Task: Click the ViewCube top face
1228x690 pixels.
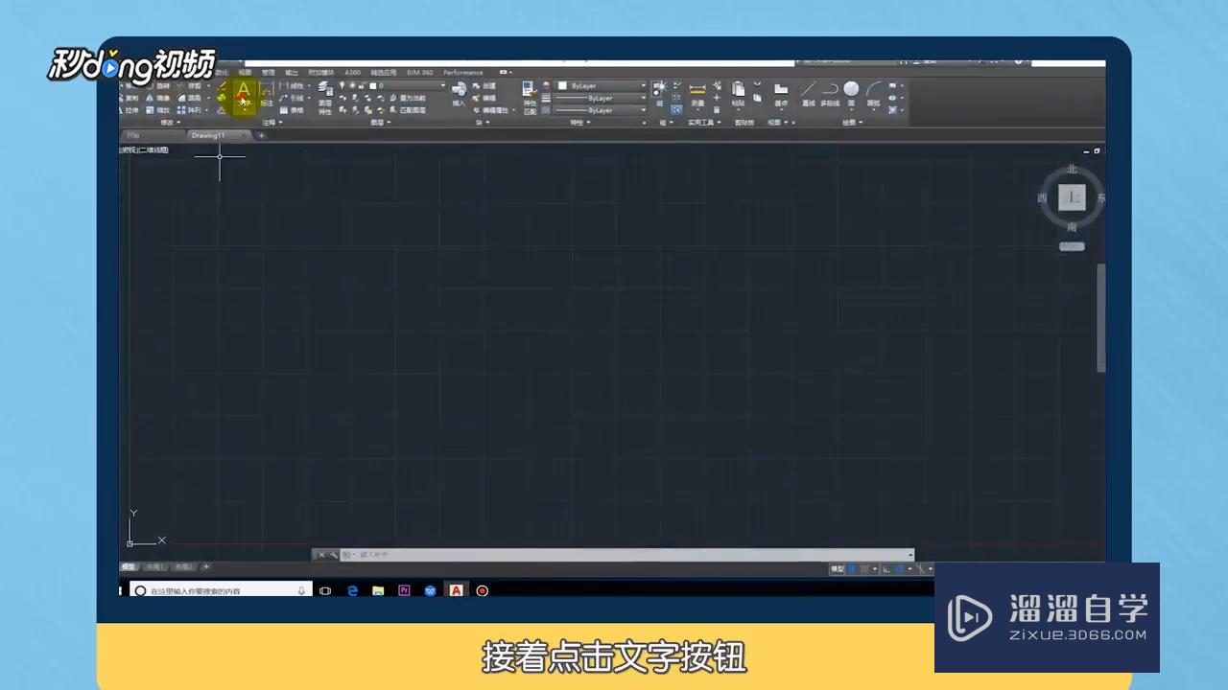Action: (x=1072, y=197)
